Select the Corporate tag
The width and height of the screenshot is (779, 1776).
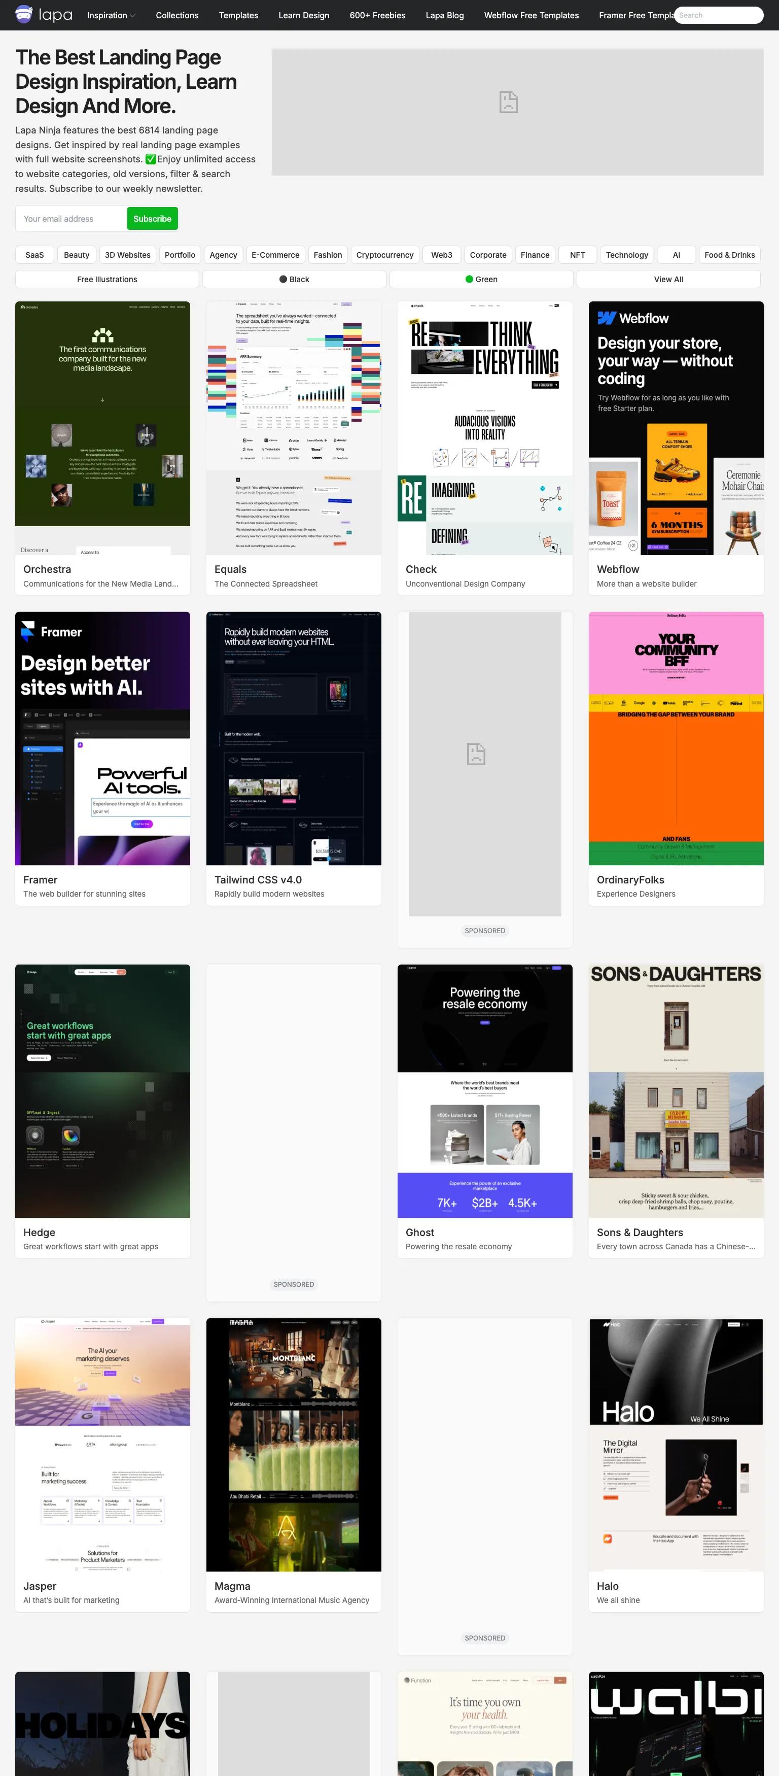click(x=488, y=255)
